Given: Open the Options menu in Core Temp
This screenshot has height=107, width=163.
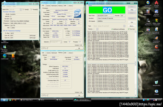Looking at the screenshot, I should [x=9, y=7].
